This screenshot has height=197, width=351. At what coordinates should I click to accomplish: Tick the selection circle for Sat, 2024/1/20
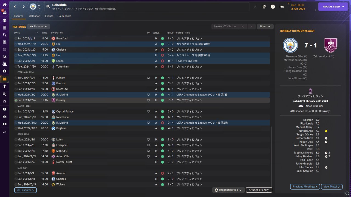click(16, 50)
